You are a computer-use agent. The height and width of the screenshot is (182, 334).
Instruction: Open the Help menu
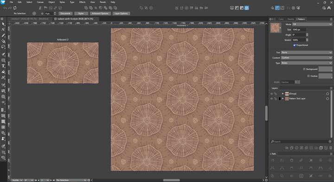(x=113, y=2)
